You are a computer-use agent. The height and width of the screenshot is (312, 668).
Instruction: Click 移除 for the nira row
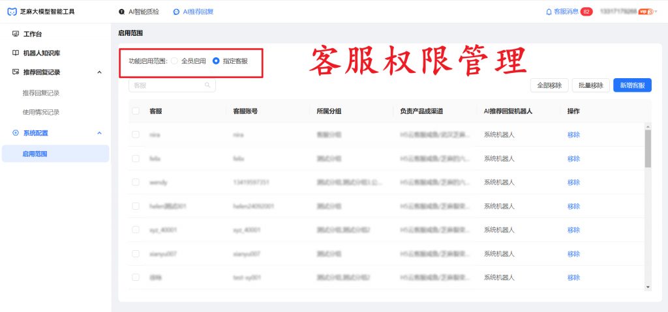[x=573, y=134]
